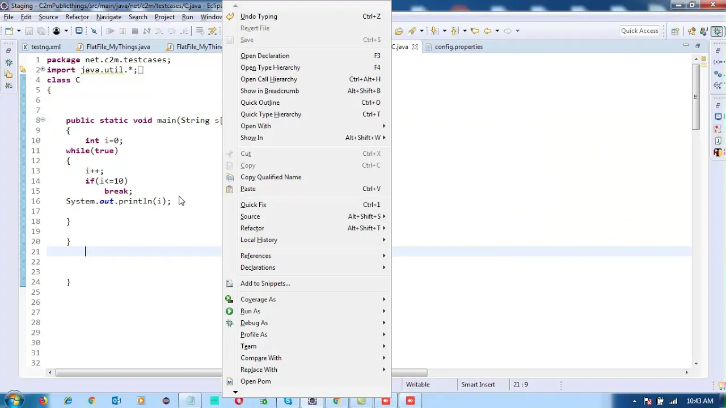The width and height of the screenshot is (726, 408).
Task: Open the File menu
Action: pyautogui.click(x=9, y=17)
